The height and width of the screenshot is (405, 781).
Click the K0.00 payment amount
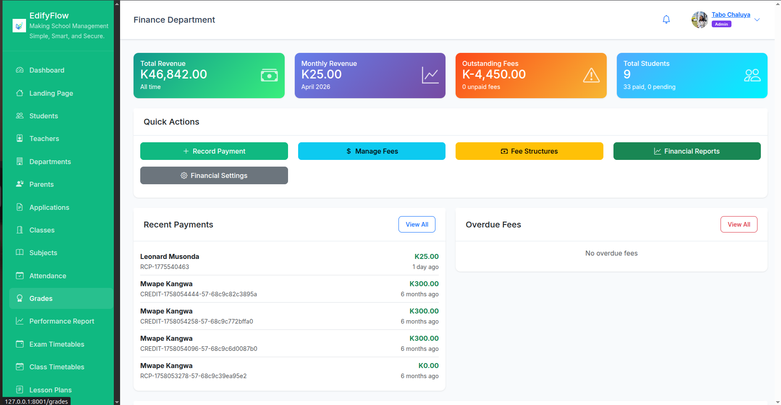[x=428, y=366]
